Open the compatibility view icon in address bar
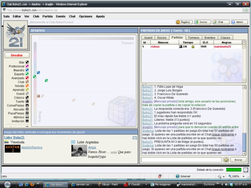This screenshot has width=251, height=188. click(x=246, y=10)
